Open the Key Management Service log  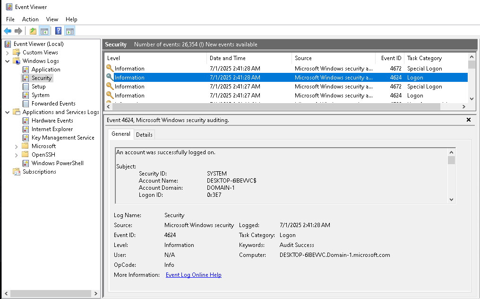coord(63,138)
